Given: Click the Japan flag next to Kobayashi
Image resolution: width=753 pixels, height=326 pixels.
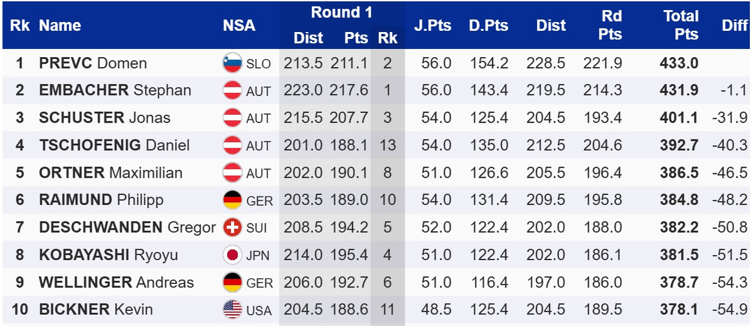Looking at the screenshot, I should 232,255.
